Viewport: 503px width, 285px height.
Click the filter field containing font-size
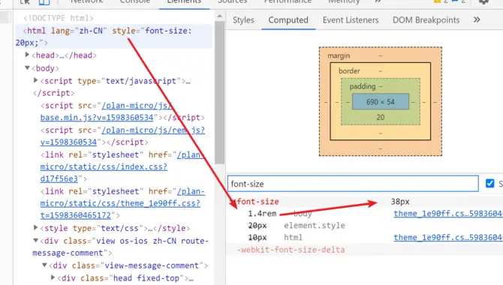pyautogui.click(x=353, y=184)
